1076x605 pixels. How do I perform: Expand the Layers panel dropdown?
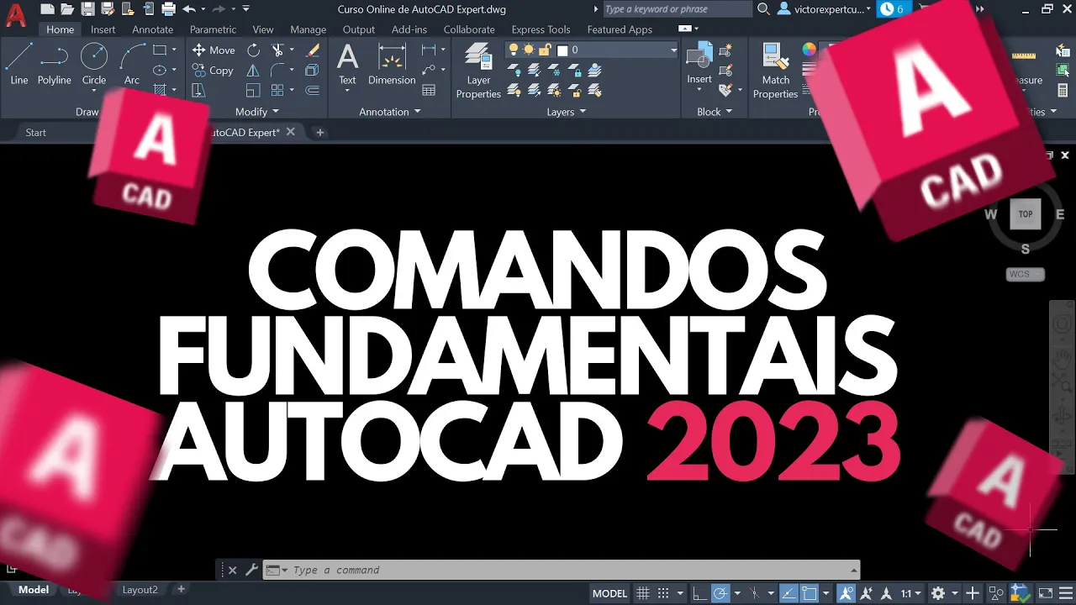pyautogui.click(x=567, y=112)
